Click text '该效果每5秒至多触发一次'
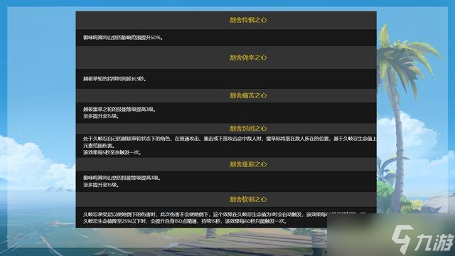The width and height of the screenshot is (455, 256). [x=112, y=152]
